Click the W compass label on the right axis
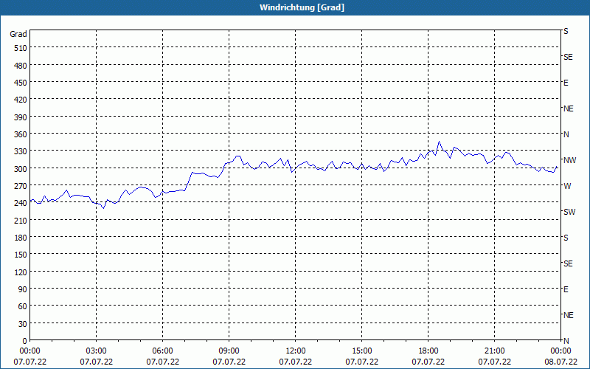The image size is (590, 369). tap(567, 186)
